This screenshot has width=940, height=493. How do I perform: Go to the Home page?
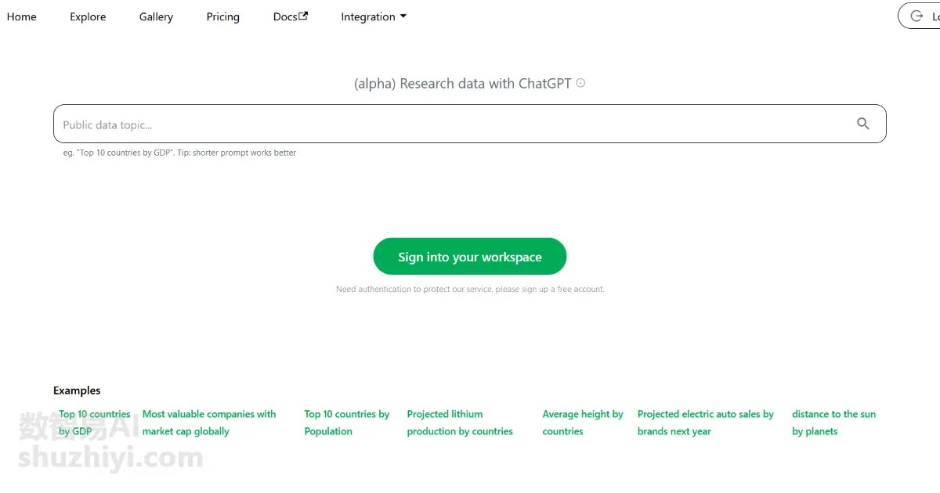click(x=22, y=16)
